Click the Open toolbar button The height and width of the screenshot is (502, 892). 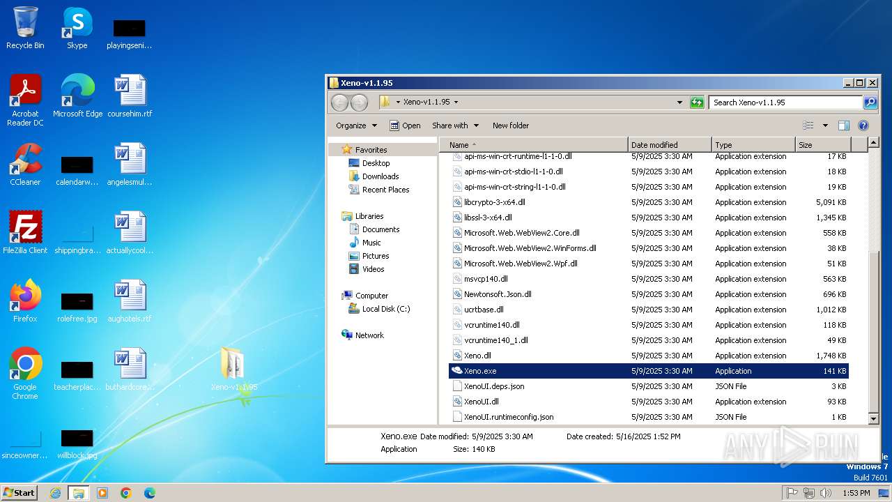[x=405, y=125]
